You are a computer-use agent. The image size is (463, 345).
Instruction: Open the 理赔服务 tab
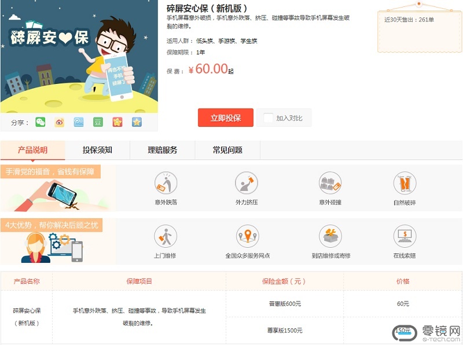(x=163, y=151)
